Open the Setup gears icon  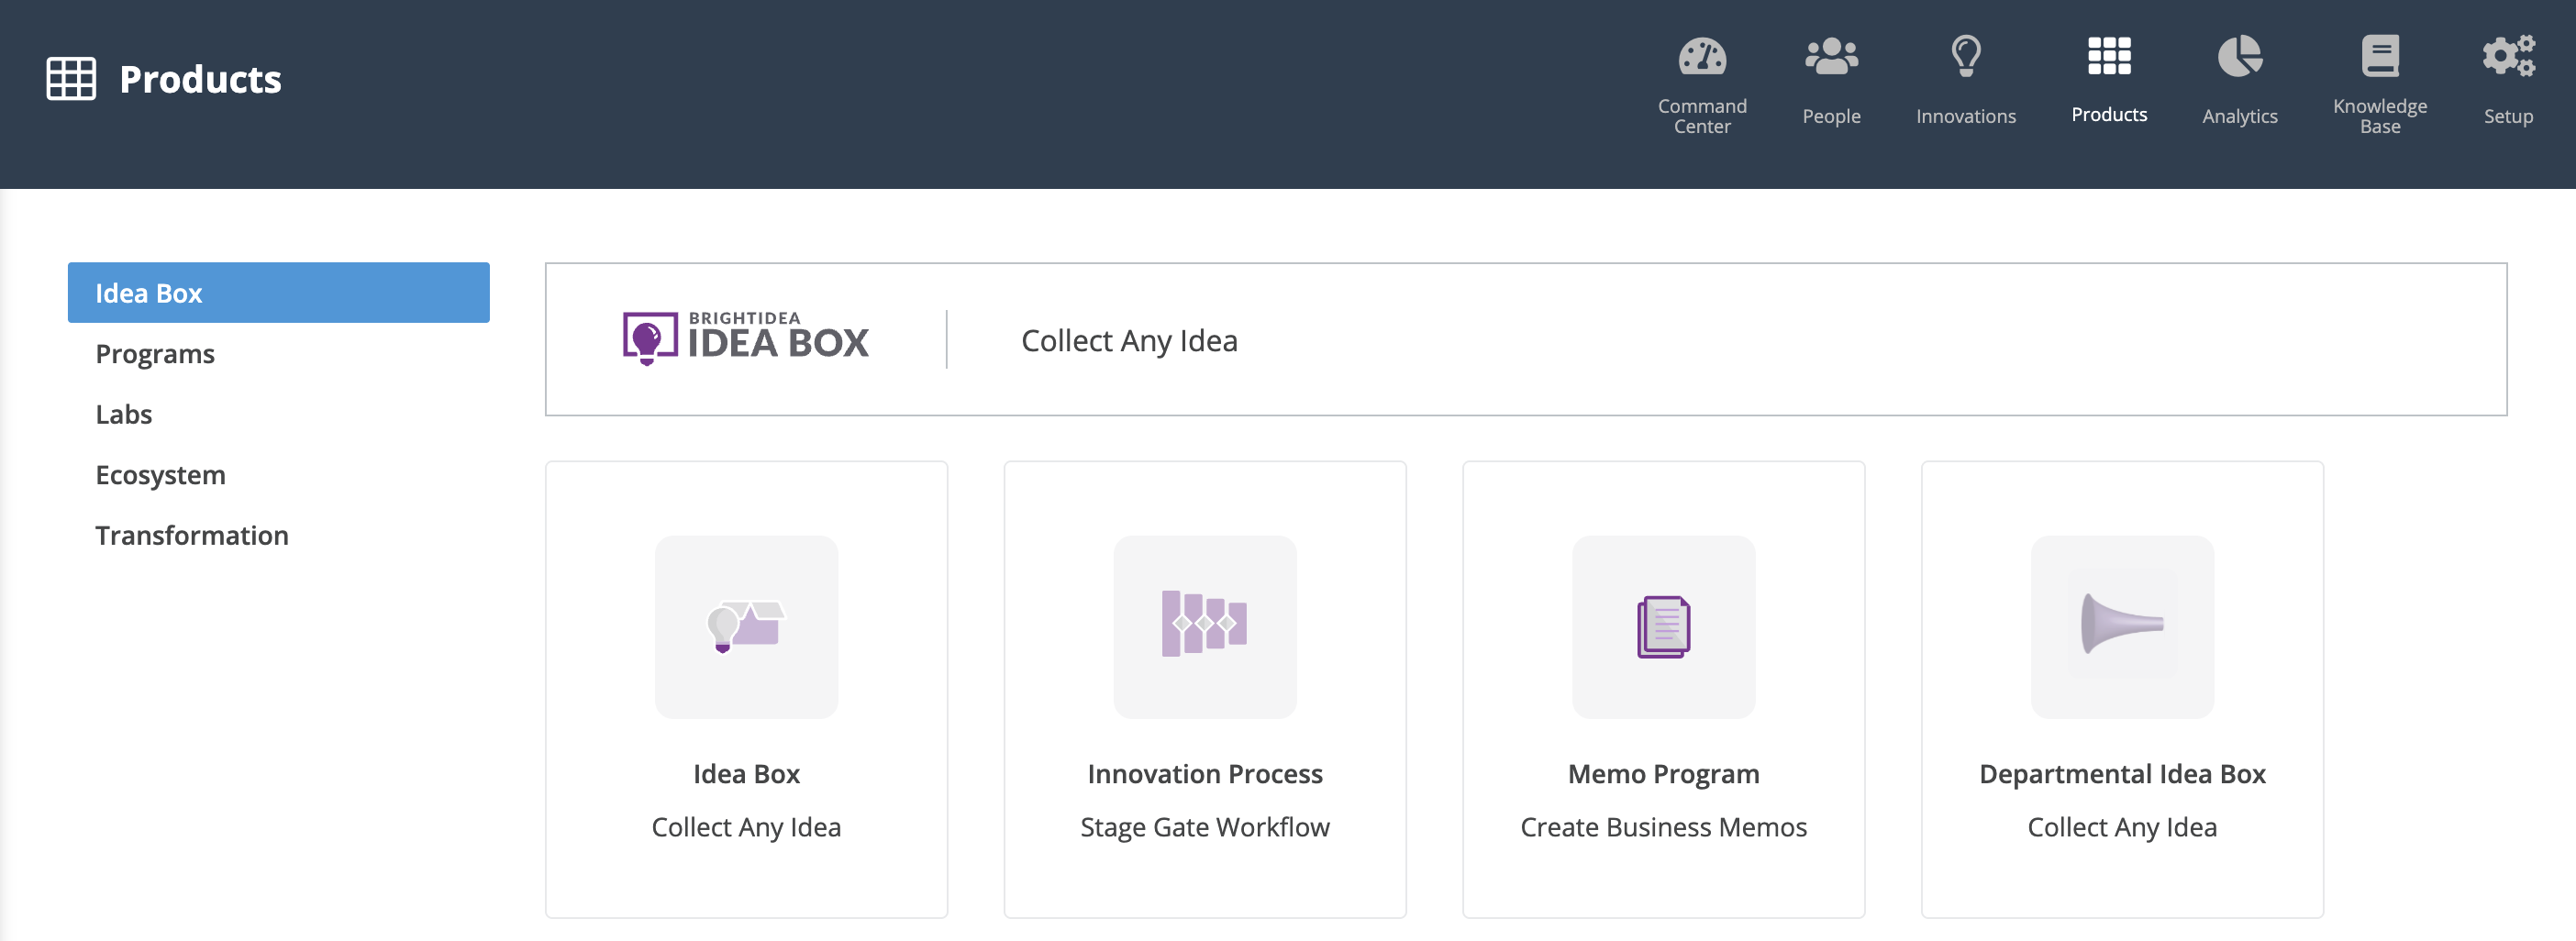(2508, 56)
